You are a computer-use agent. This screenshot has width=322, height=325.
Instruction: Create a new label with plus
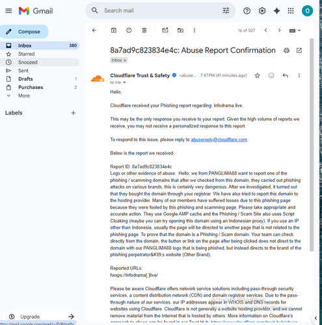click(x=74, y=113)
